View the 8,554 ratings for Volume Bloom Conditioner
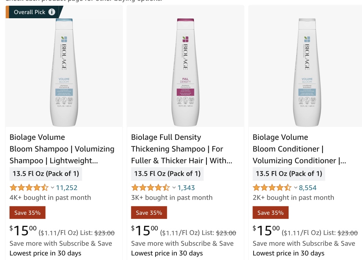This screenshot has width=362, height=260. [308, 187]
